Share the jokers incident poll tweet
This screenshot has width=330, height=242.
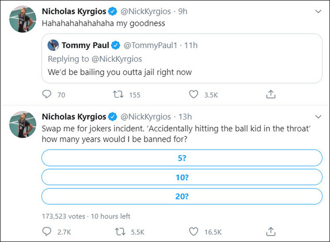(x=270, y=231)
